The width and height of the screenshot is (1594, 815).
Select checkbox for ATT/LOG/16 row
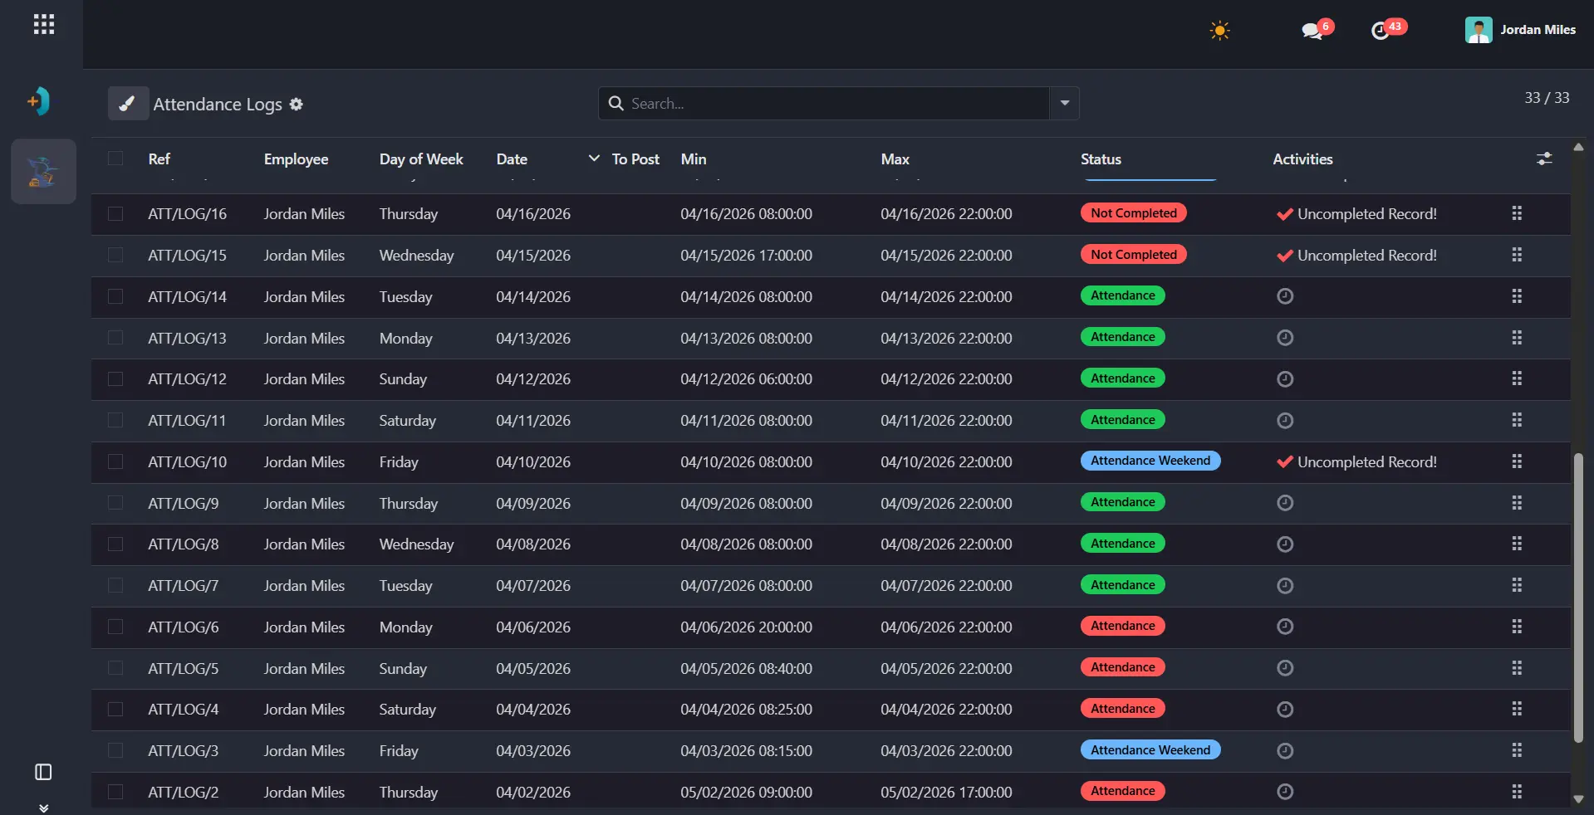(115, 214)
